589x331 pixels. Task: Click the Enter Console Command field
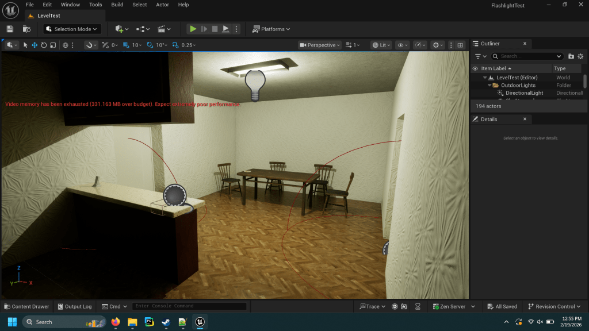189,306
